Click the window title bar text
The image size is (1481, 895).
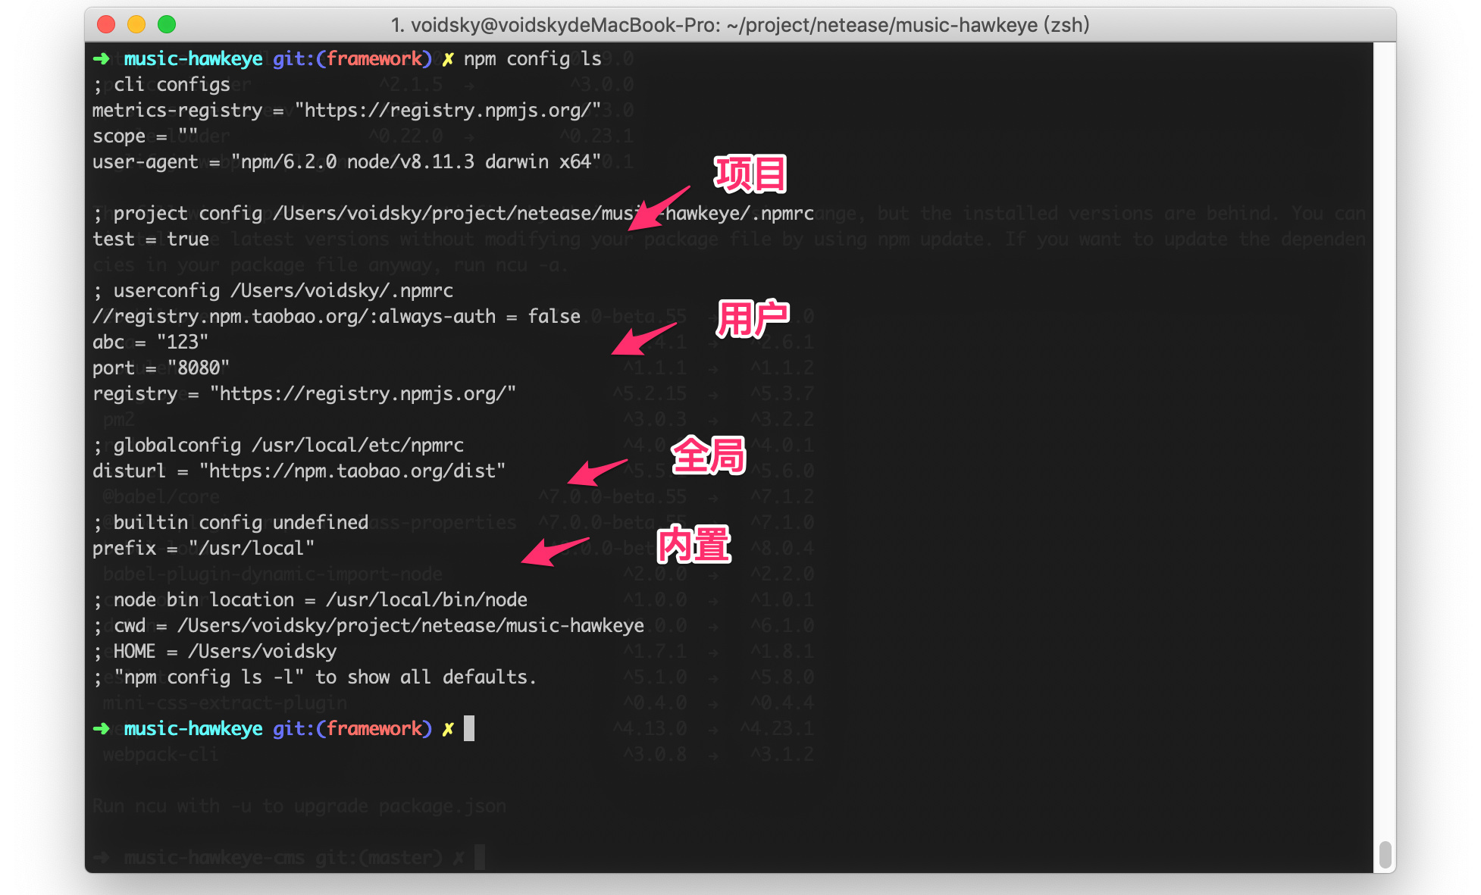[740, 25]
